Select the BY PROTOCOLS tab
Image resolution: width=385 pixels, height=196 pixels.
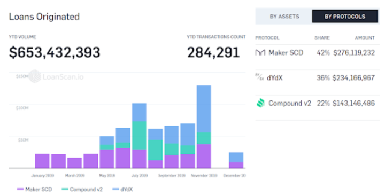click(345, 17)
